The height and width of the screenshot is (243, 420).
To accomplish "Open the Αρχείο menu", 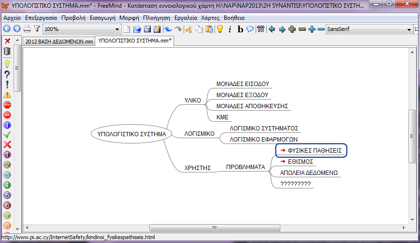I will [12, 18].
